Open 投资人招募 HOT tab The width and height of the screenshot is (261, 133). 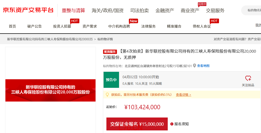pyautogui.click(x=62, y=26)
